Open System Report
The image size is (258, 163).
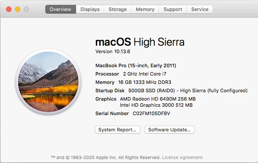(117, 130)
